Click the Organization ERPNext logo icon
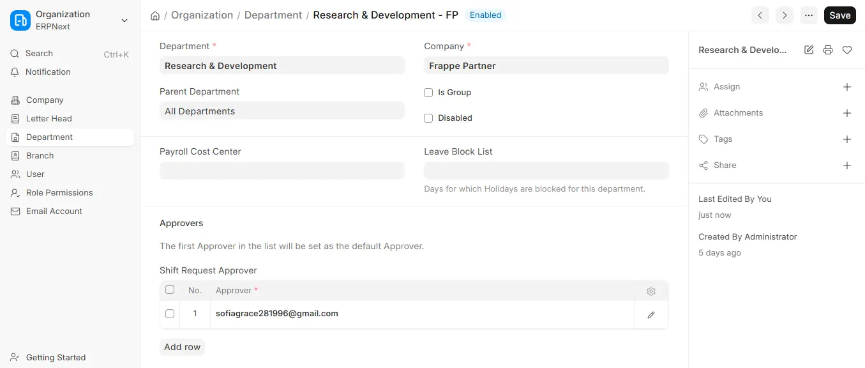Viewport: 865px width, 368px height. click(x=20, y=20)
